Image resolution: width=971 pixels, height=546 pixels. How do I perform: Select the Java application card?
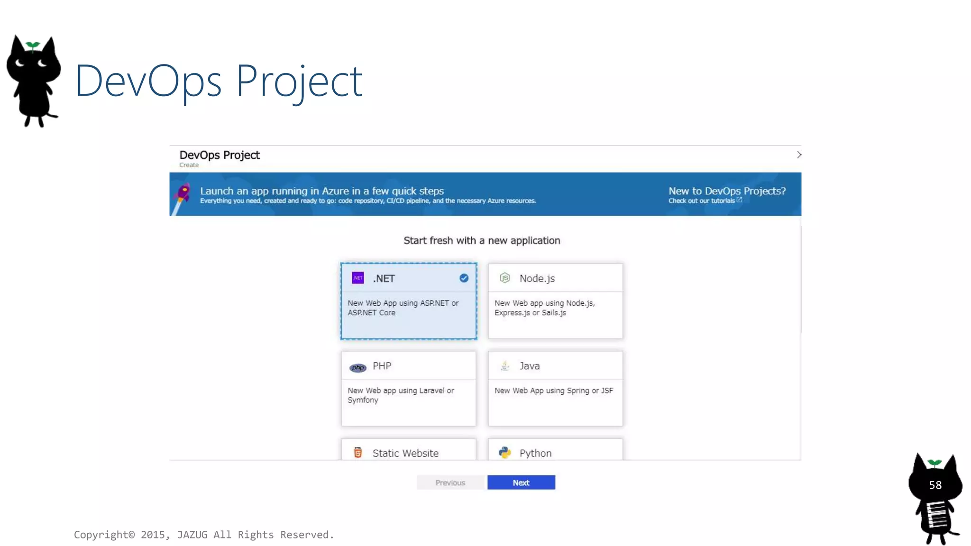[x=555, y=388]
